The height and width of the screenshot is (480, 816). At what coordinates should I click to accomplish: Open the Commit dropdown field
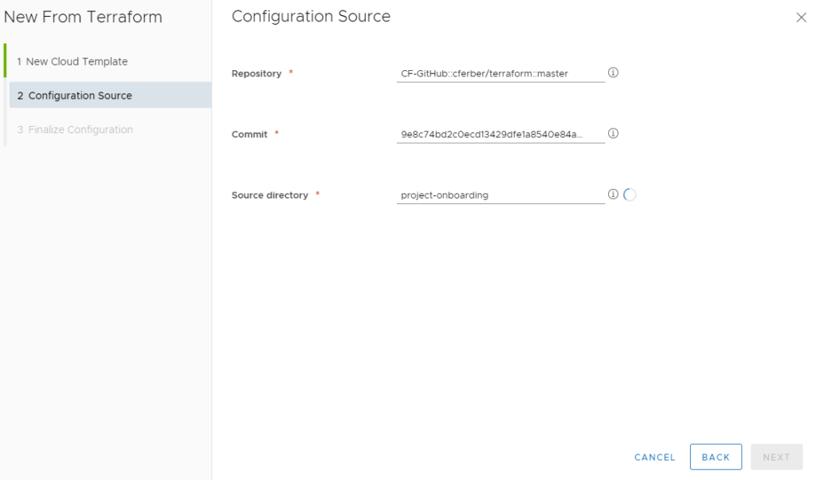coord(500,134)
